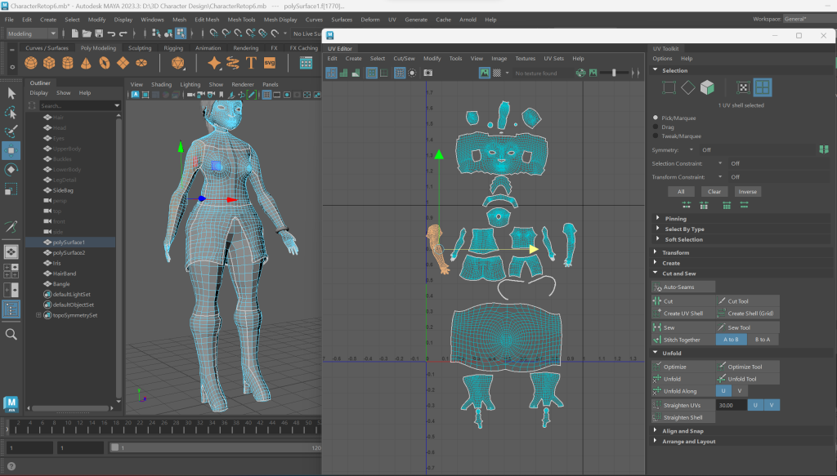Viewport: 837px width, 476px height.
Task: Click the polygon cone shelf icon
Action: (86, 63)
